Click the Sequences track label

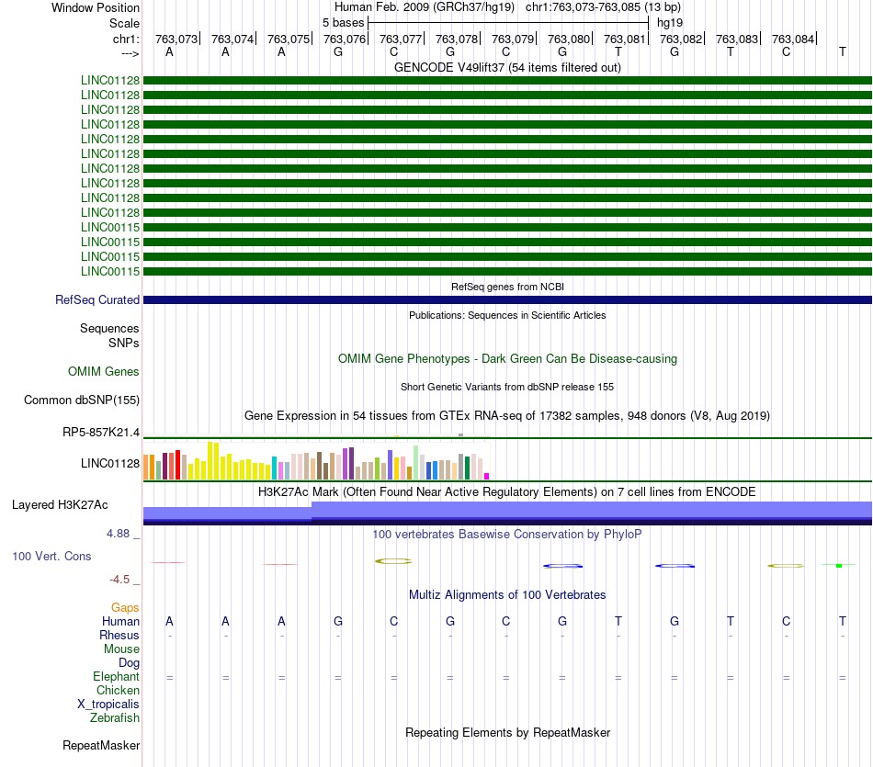coord(109,329)
